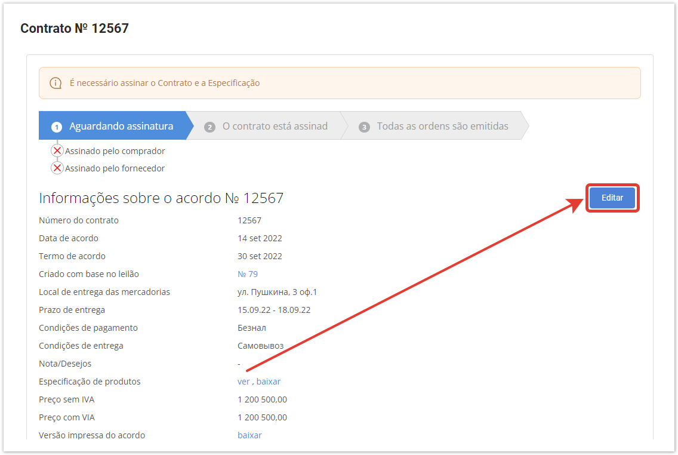678x455 pixels.
Task: Click the red X beside Assinado pelo comprador
Action: 57,151
